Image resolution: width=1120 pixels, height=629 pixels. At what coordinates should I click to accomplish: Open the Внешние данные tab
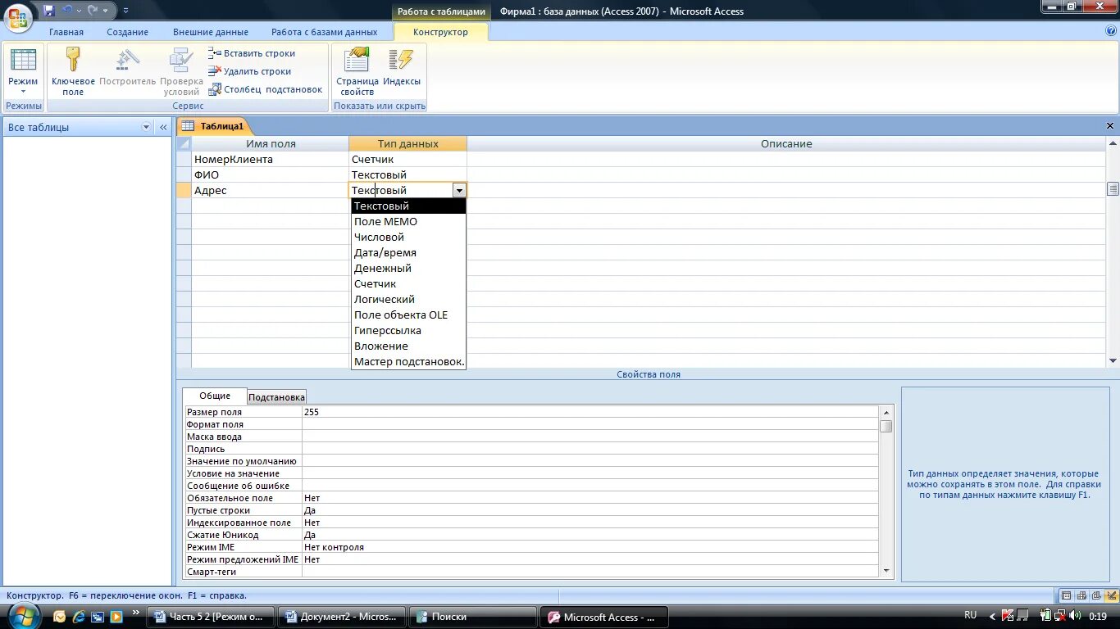click(211, 32)
